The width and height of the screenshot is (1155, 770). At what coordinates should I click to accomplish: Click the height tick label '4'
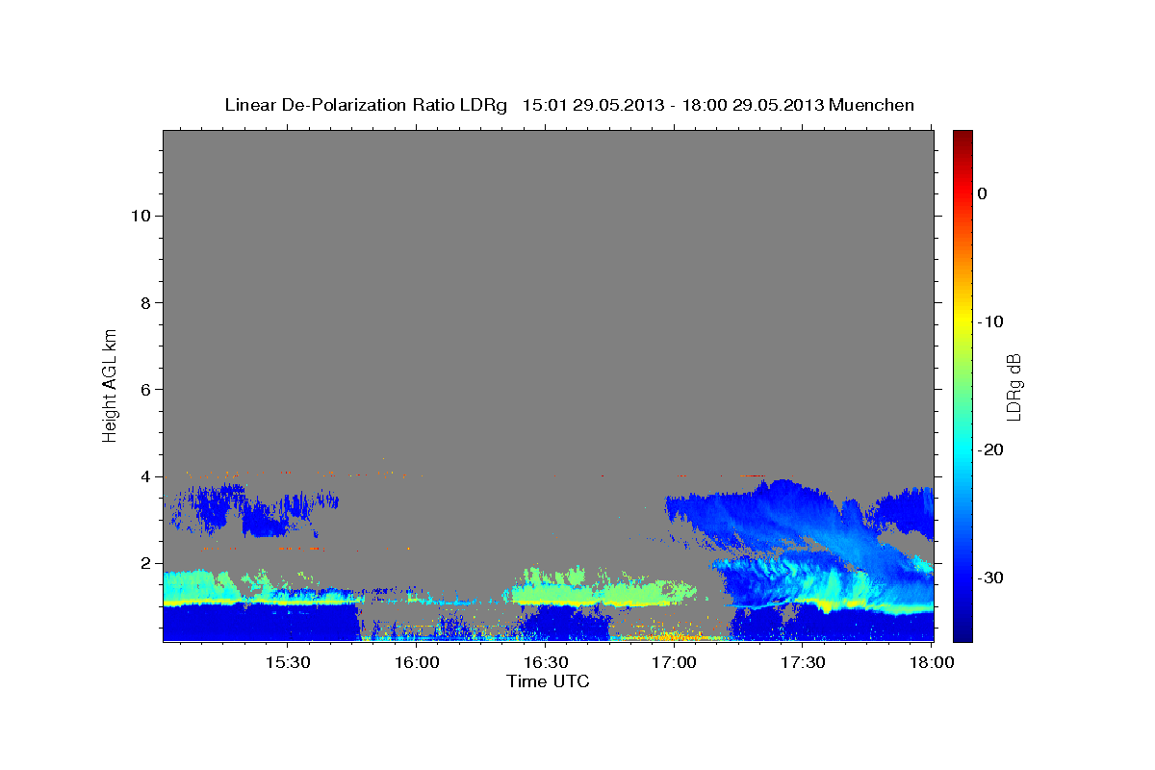click(144, 476)
